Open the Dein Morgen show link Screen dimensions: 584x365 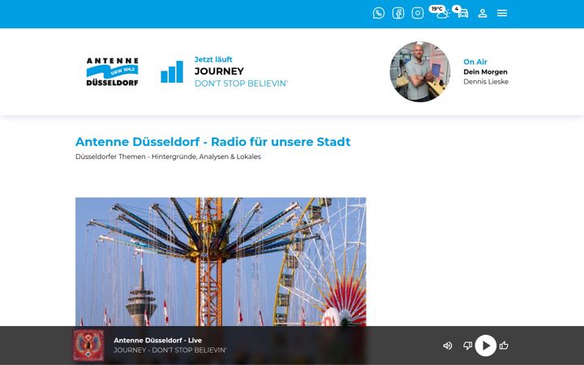pyautogui.click(x=485, y=72)
